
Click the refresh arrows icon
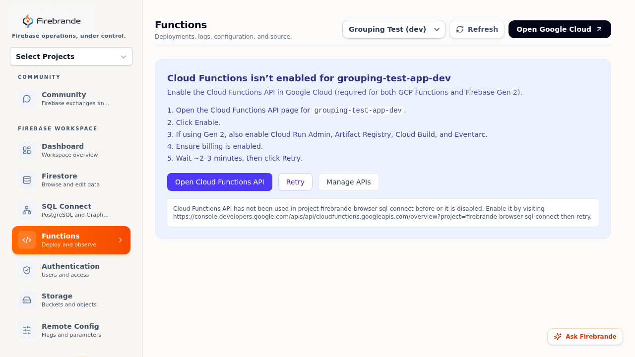[460, 29]
